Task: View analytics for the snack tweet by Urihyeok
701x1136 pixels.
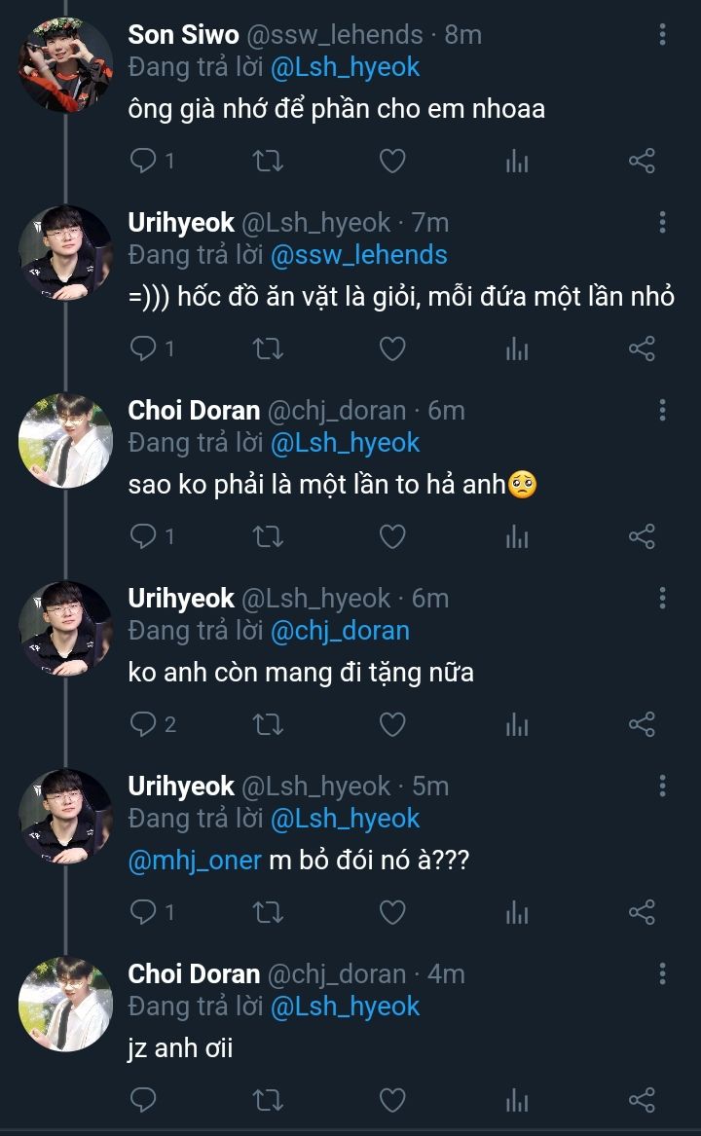Action: tap(517, 348)
